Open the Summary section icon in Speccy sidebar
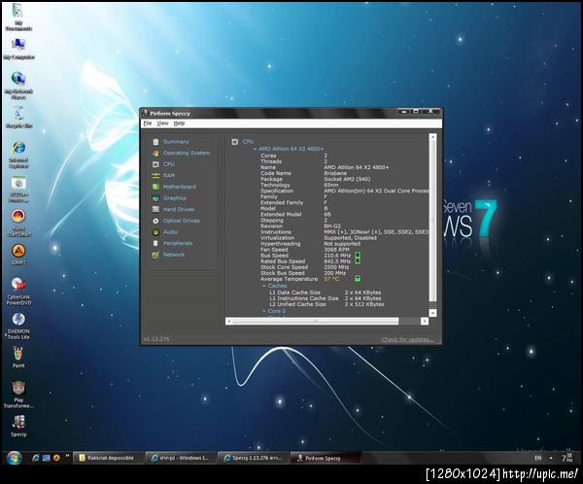 [155, 142]
